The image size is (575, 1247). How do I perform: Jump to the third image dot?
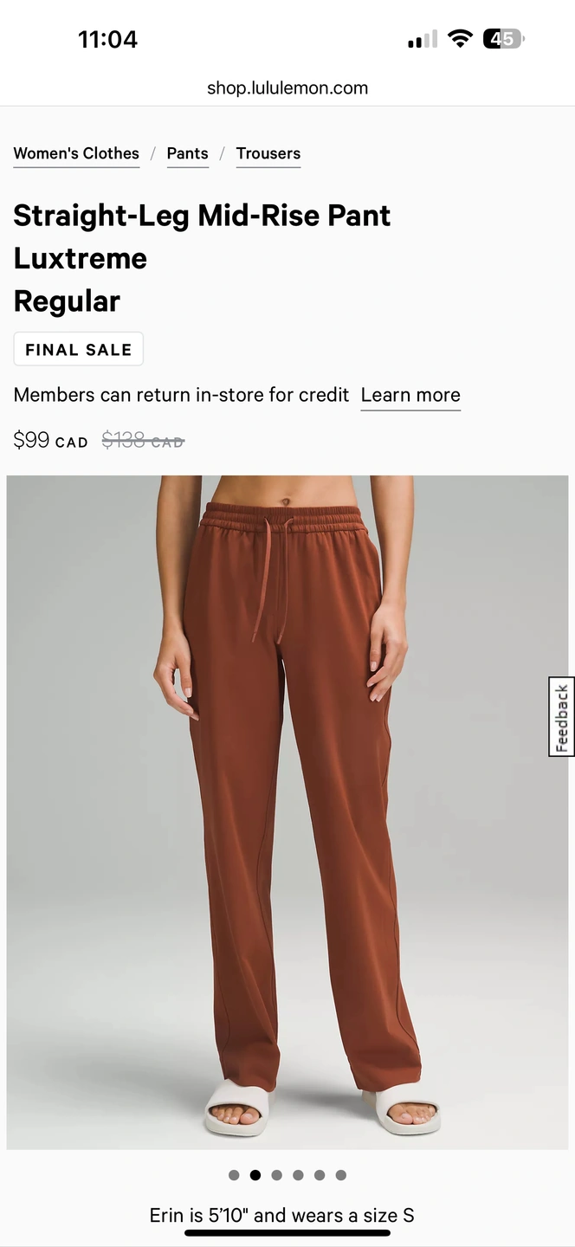pyautogui.click(x=277, y=1175)
